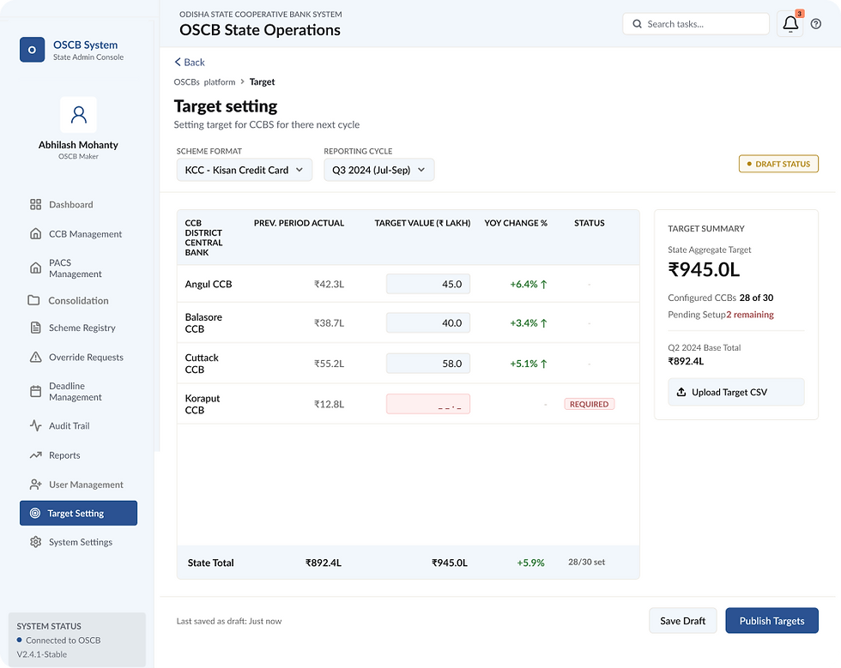
Task: Click the Balasore CCB target value field
Action: click(x=428, y=322)
